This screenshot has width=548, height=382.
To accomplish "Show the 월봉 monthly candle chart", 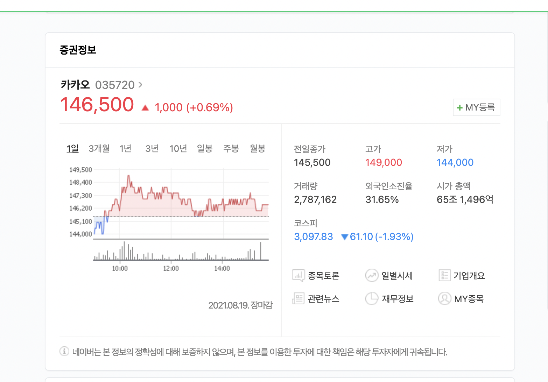I will 258,149.
